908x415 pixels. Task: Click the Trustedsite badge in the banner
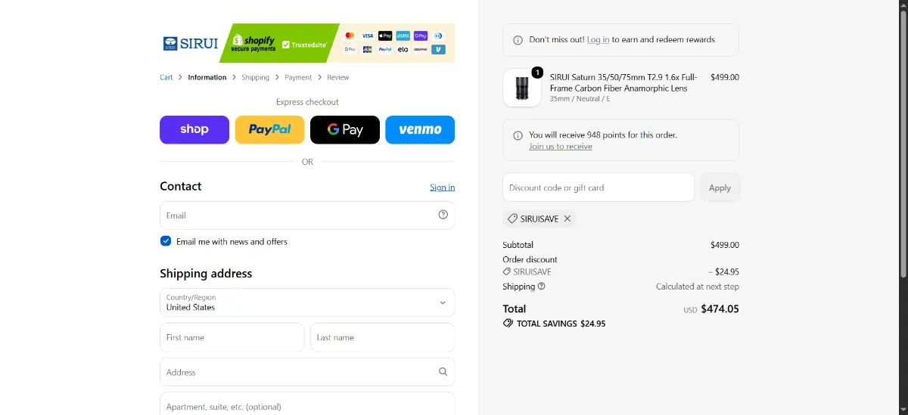point(304,45)
